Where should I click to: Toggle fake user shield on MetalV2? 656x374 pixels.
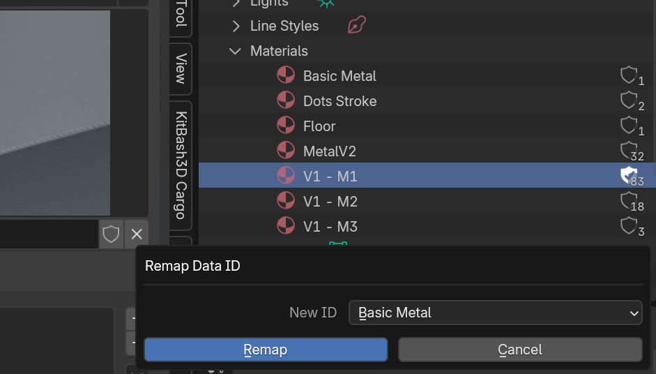pyautogui.click(x=629, y=151)
